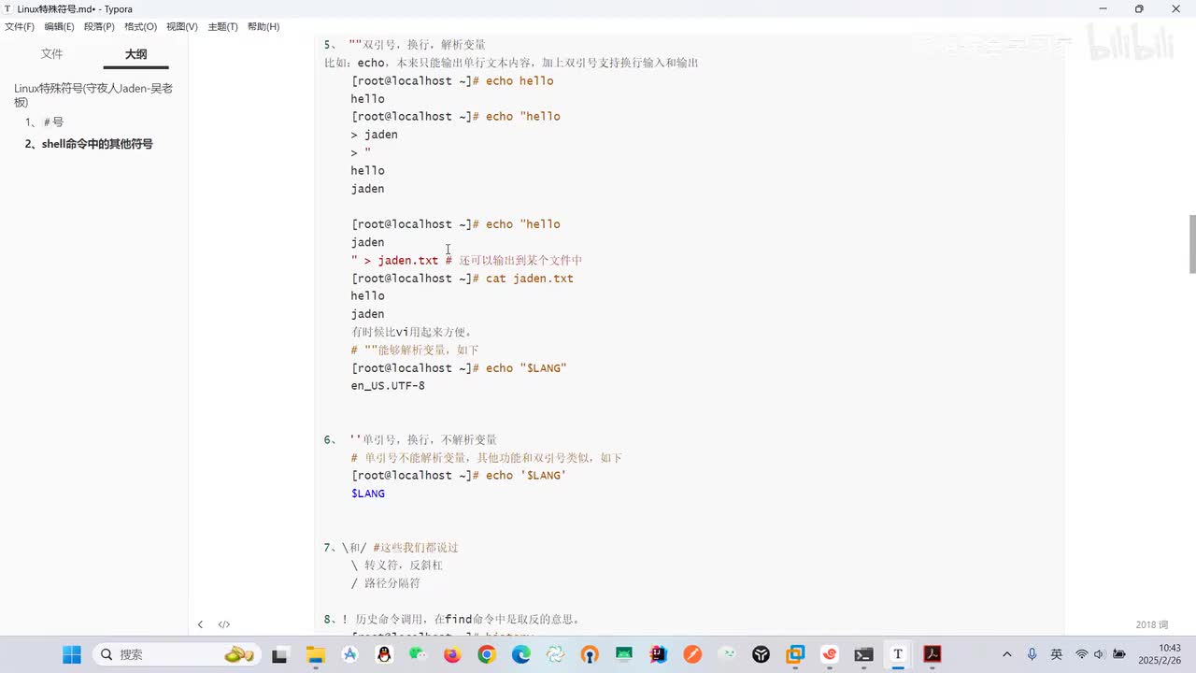Viewport: 1196px width, 673px height.
Task: Switch to the 文件 sidebar tab
Action: (x=52, y=54)
